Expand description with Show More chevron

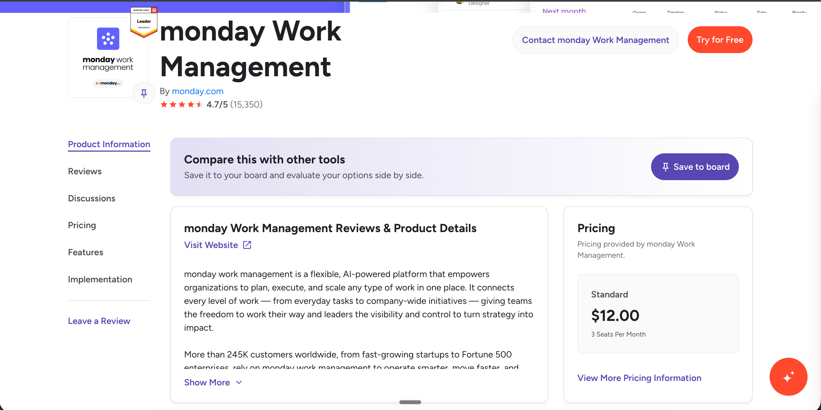(x=239, y=382)
